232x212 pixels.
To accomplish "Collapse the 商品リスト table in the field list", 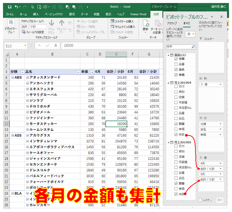I will pyautogui.click(x=169, y=55).
